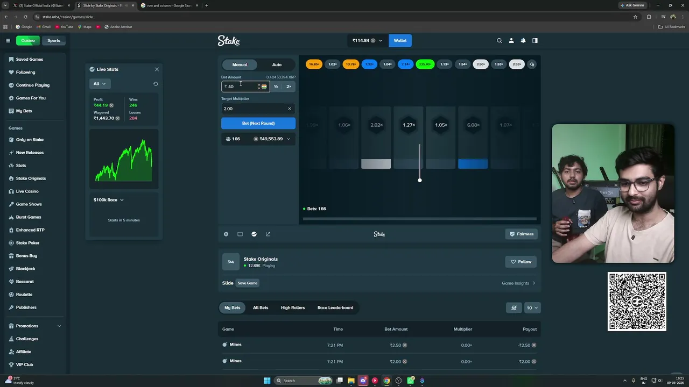Image resolution: width=689 pixels, height=387 pixels.
Task: Browse Only on Stake games
Action: [x=30, y=140]
